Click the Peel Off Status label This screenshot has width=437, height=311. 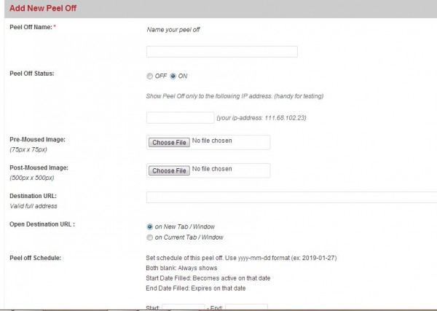pyautogui.click(x=32, y=74)
